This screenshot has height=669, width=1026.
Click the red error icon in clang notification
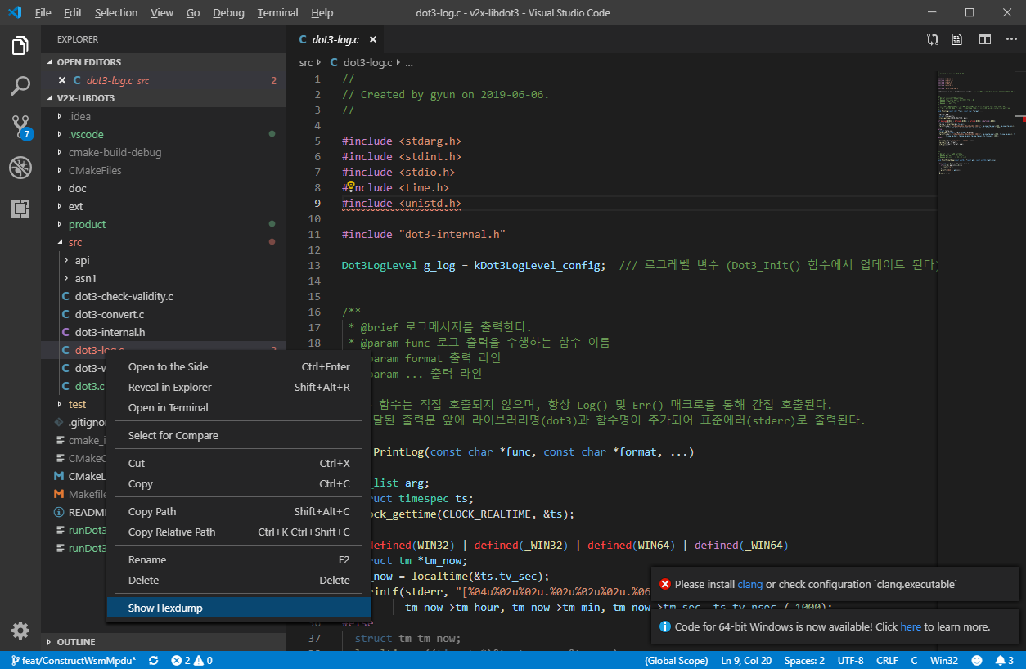pos(665,584)
